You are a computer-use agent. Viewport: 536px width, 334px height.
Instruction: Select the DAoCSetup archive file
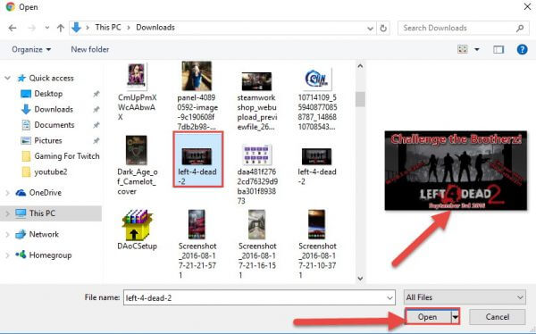[137, 230]
